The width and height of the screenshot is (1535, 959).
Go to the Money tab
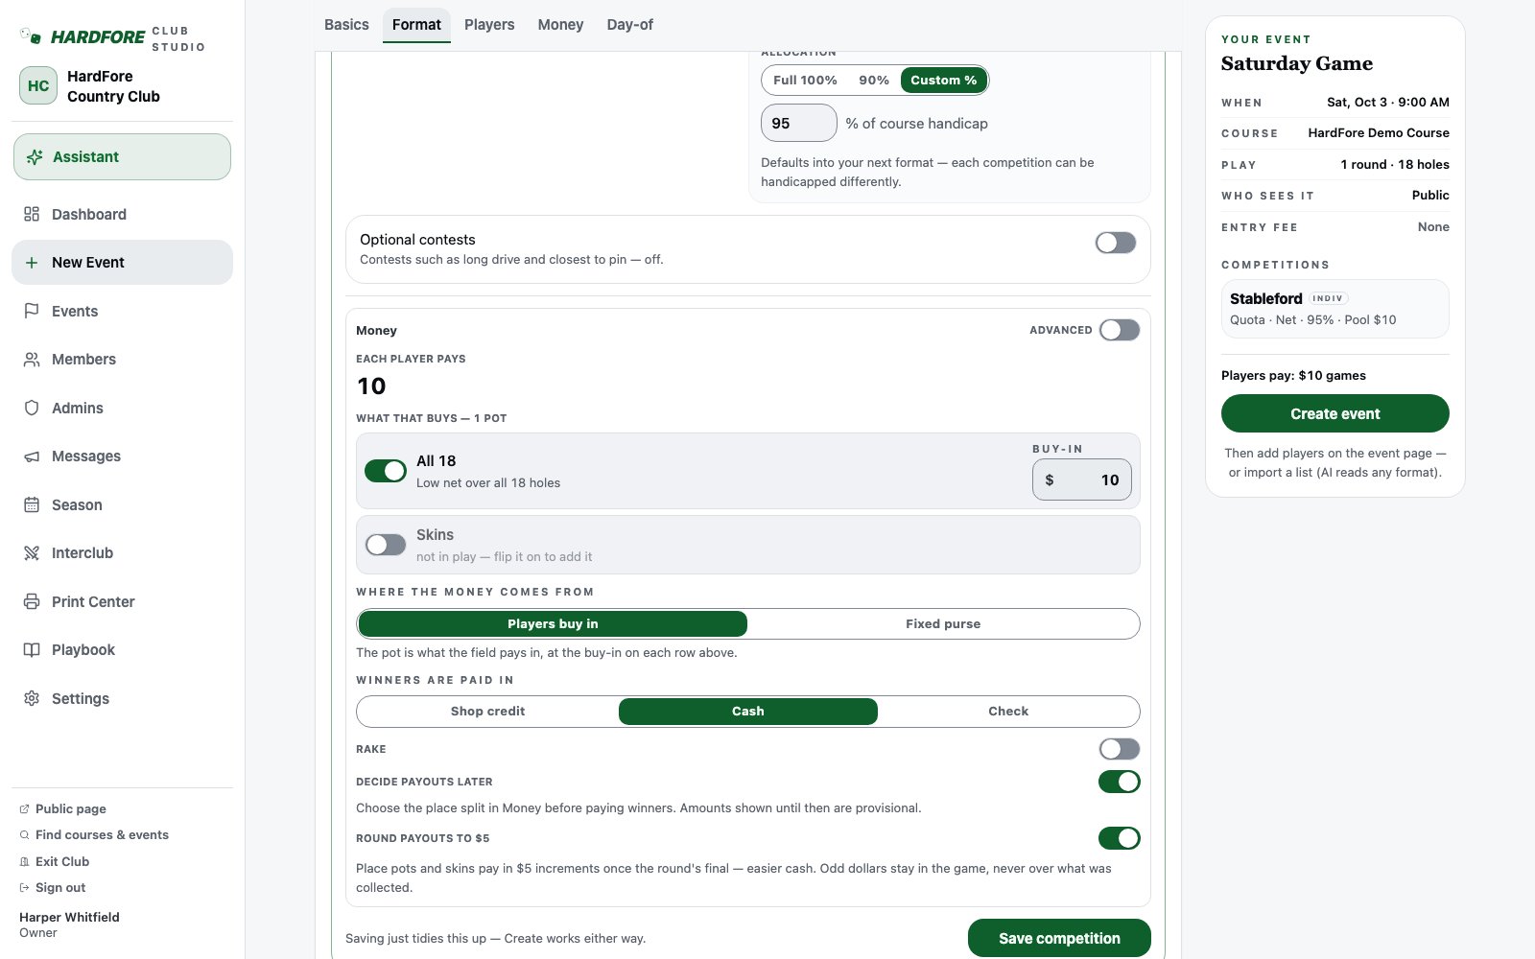tap(560, 25)
